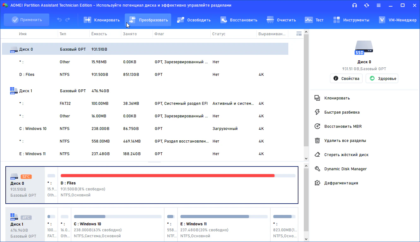Select the NTFS 558.00MB recovery partition row
The image size is (420, 242).
pos(145,141)
